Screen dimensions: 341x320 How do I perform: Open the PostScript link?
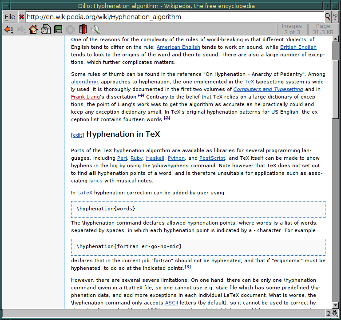point(212,158)
